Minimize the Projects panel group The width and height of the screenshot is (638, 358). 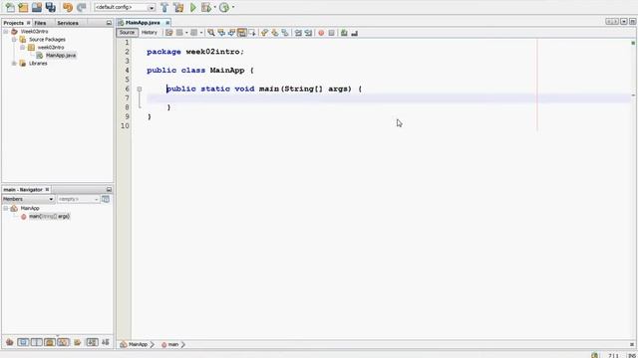tap(109, 23)
